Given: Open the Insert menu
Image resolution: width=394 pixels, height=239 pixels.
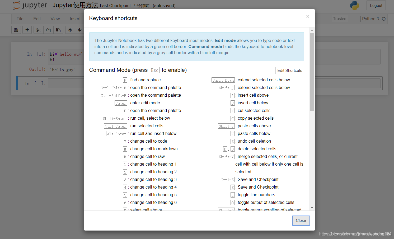Looking at the screenshot, I should pos(75,19).
